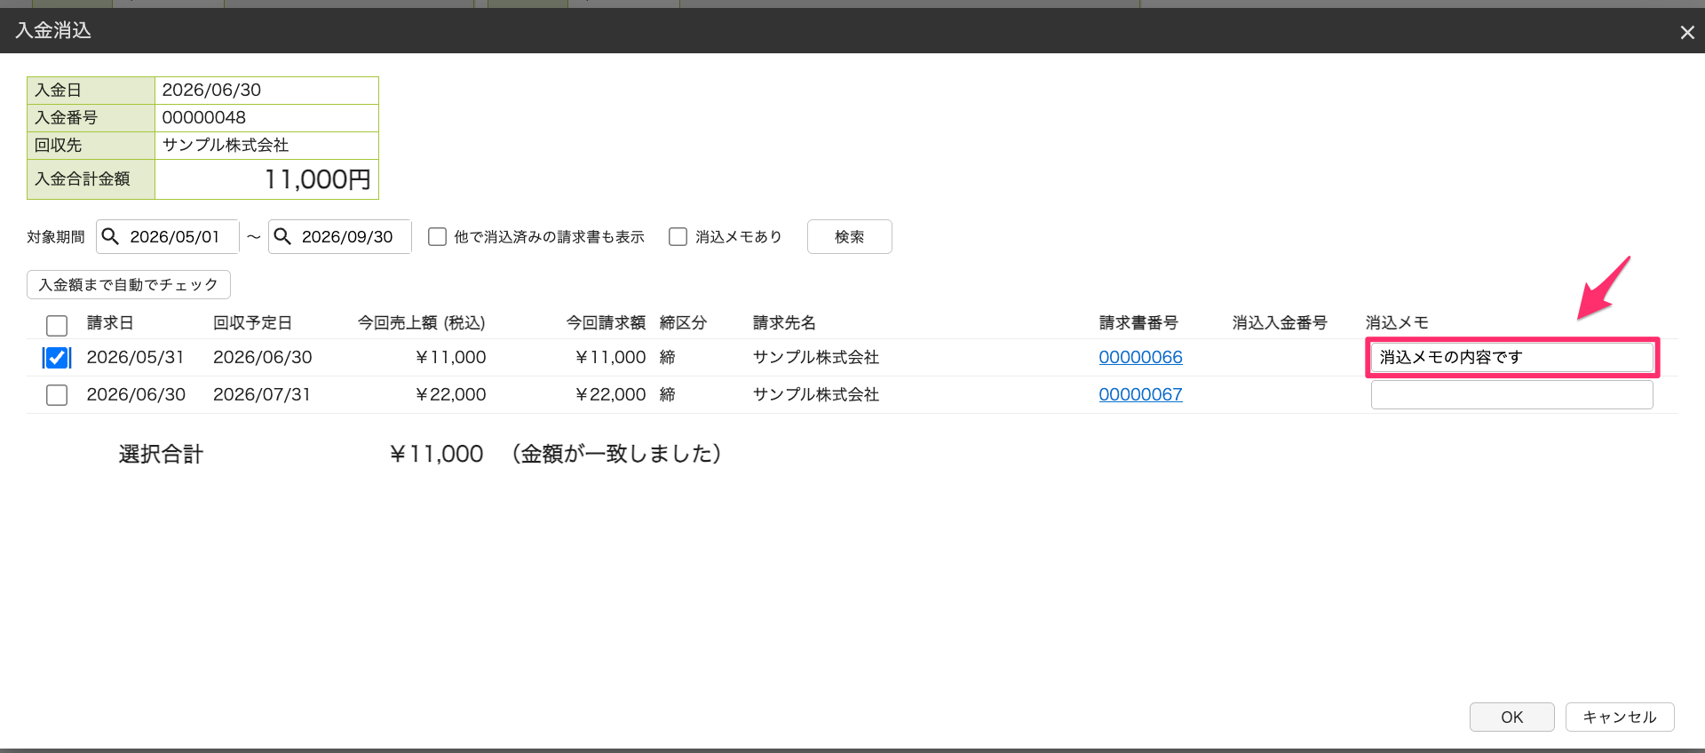Open invoice number 00000067 link
This screenshot has height=753, width=1705.
click(x=1140, y=394)
